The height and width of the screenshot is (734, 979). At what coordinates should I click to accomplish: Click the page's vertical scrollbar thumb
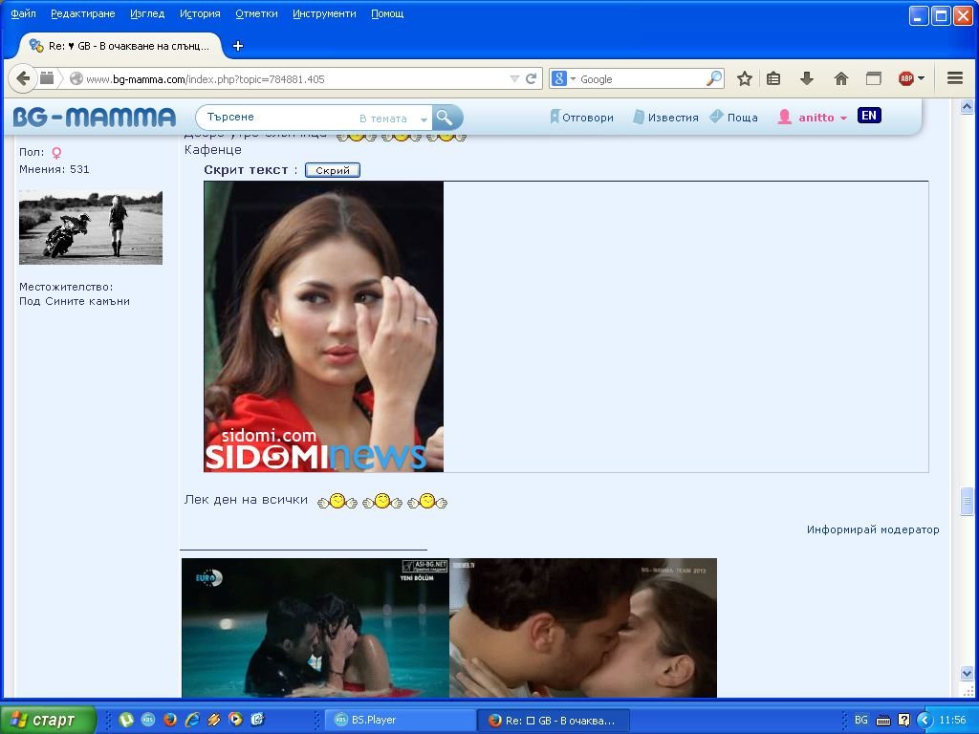click(967, 500)
